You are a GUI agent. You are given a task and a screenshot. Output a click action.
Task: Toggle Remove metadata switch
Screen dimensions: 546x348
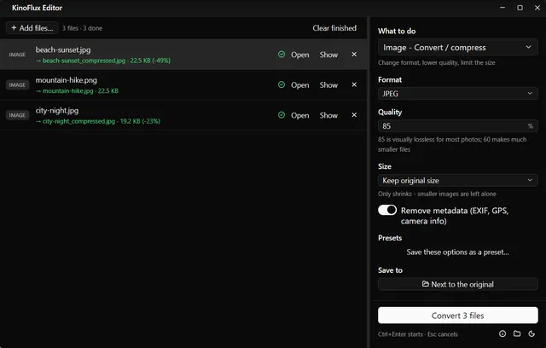(387, 210)
